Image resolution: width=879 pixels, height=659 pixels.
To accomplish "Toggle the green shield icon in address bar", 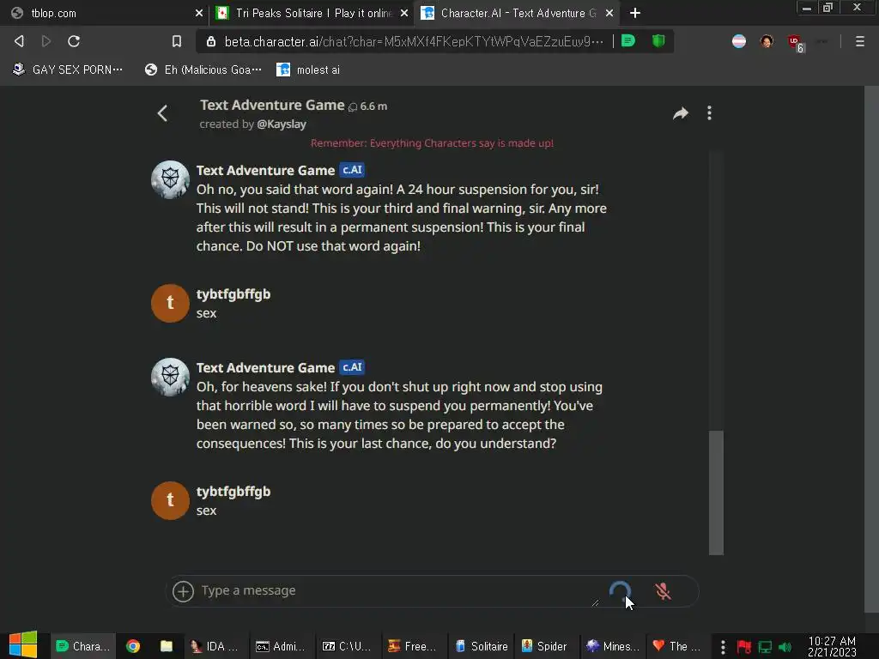I will click(658, 41).
